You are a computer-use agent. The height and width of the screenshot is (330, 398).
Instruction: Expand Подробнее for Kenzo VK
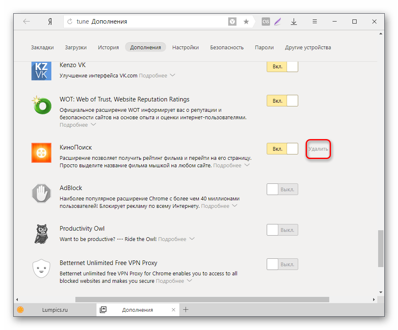157,76
